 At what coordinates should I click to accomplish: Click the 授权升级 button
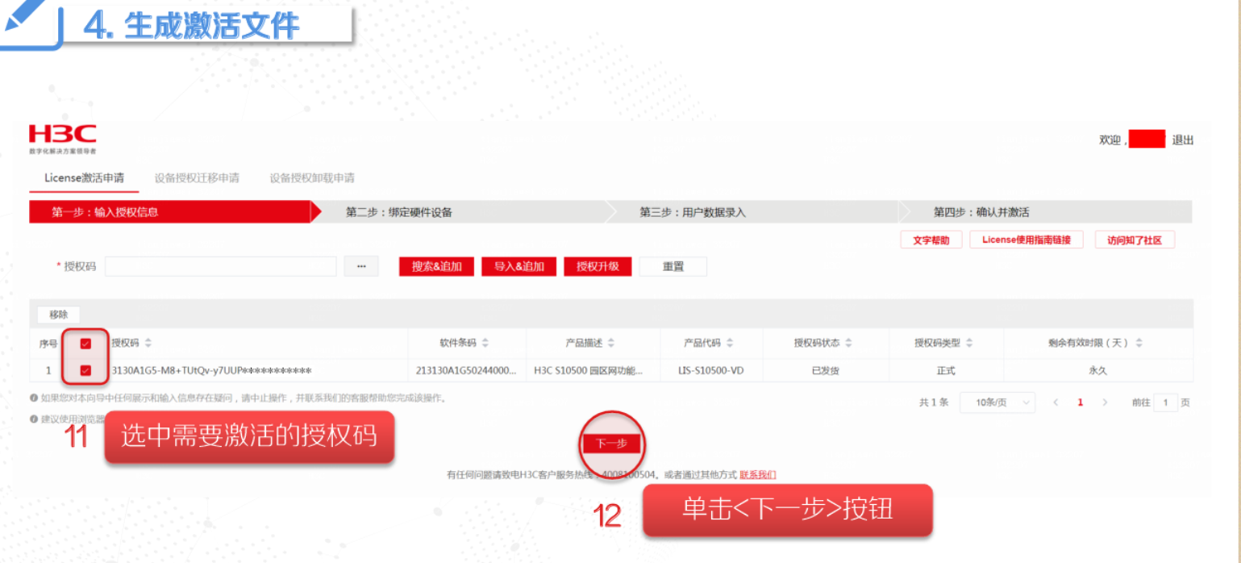click(x=598, y=266)
